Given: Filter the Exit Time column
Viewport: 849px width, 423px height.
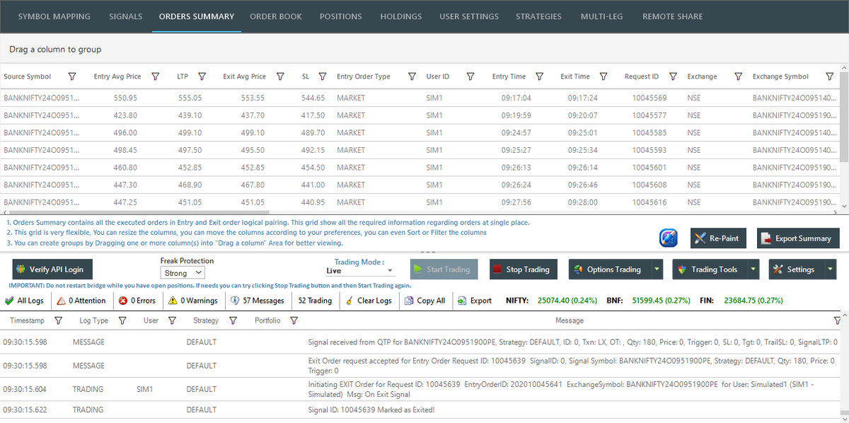Looking at the screenshot, I should (603, 76).
